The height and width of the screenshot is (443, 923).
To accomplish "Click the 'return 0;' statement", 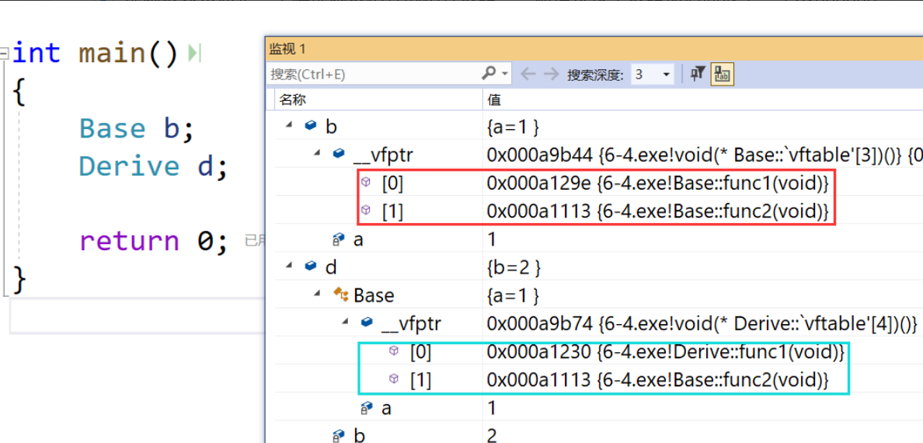I will coord(153,241).
